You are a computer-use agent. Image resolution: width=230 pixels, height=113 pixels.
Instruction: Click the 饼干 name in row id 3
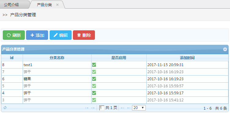tap(27, 100)
